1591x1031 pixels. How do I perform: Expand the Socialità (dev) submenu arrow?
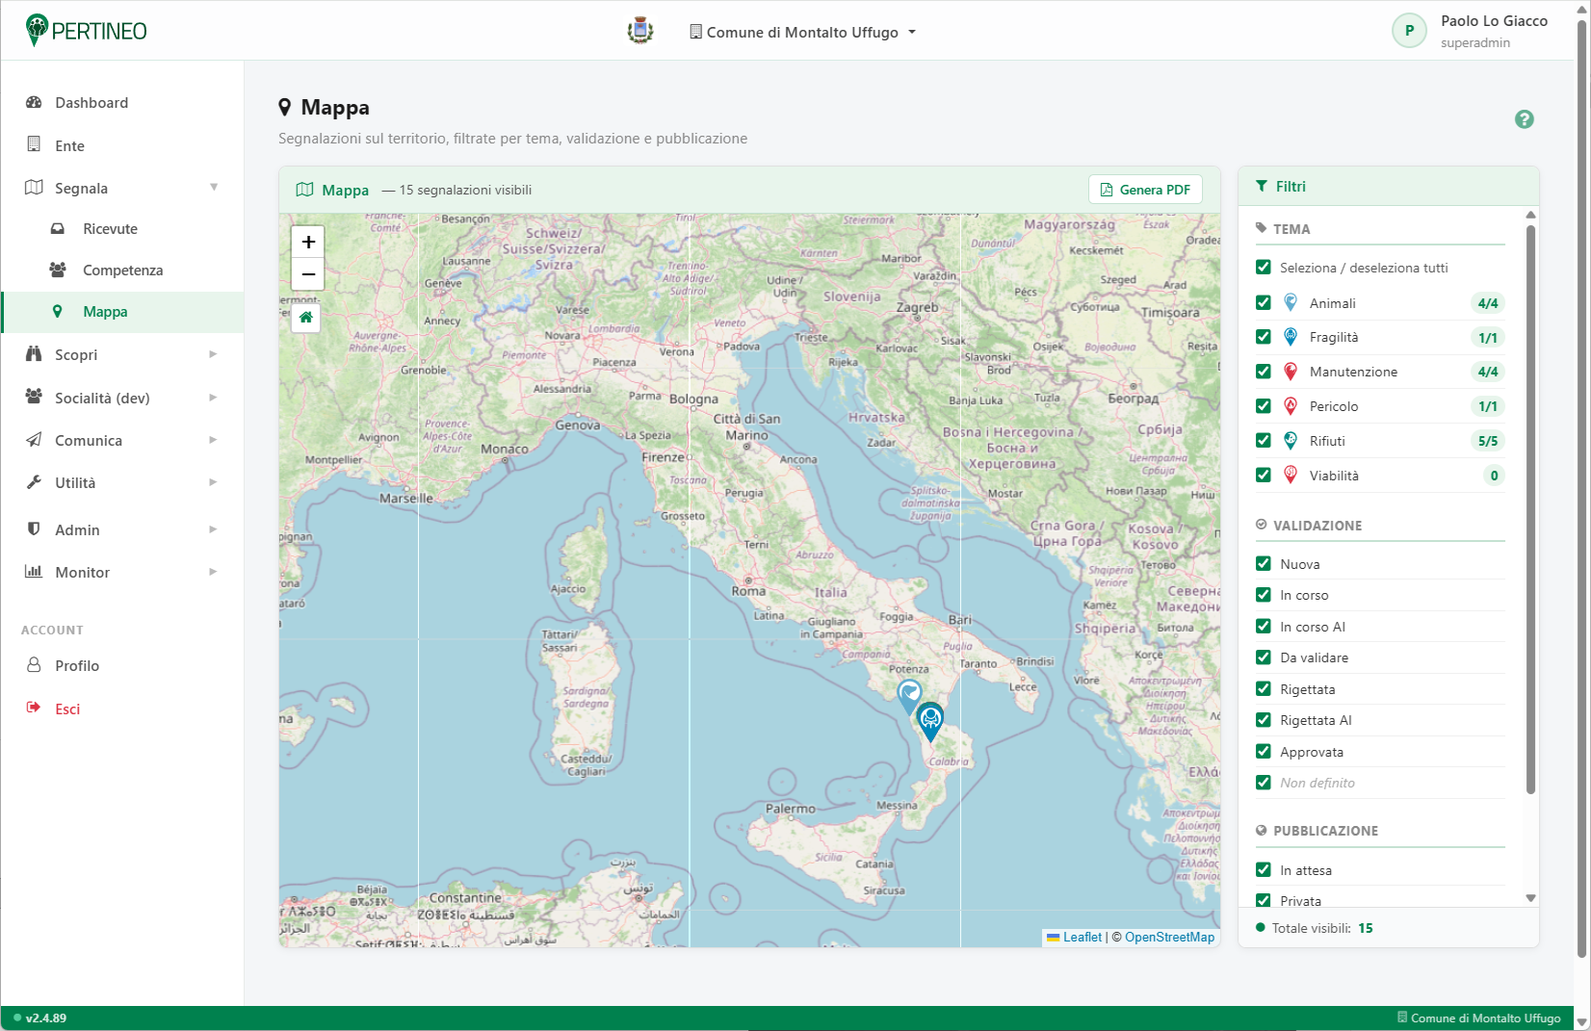[214, 398]
